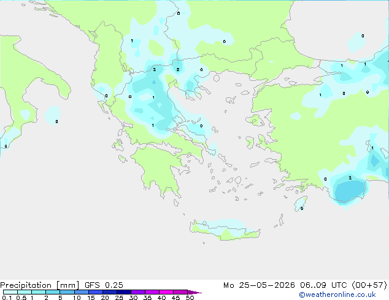Click the 1–2 mm legend color swatch

[x=39, y=292]
